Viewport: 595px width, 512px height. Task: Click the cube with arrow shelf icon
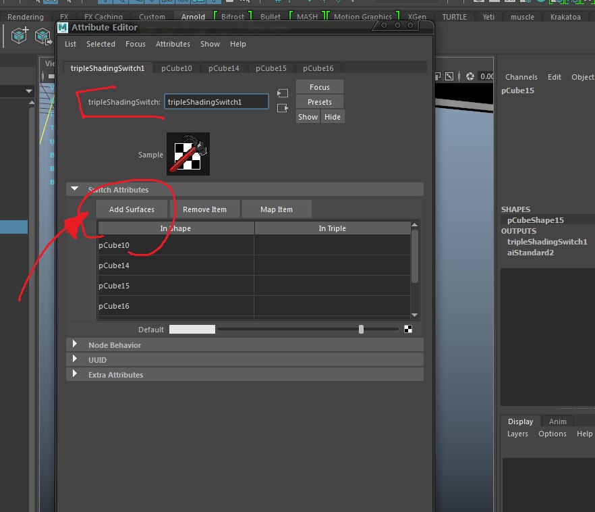tap(43, 37)
